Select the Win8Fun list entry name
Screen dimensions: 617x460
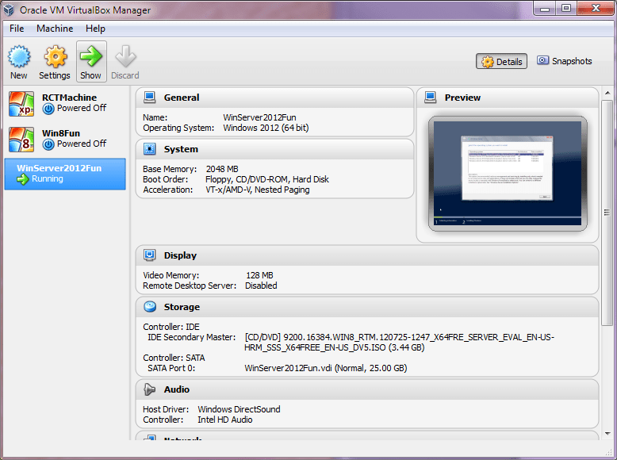click(61, 133)
